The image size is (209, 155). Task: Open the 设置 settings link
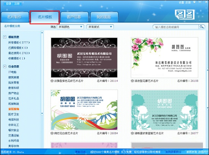pyautogui.click(x=181, y=2)
